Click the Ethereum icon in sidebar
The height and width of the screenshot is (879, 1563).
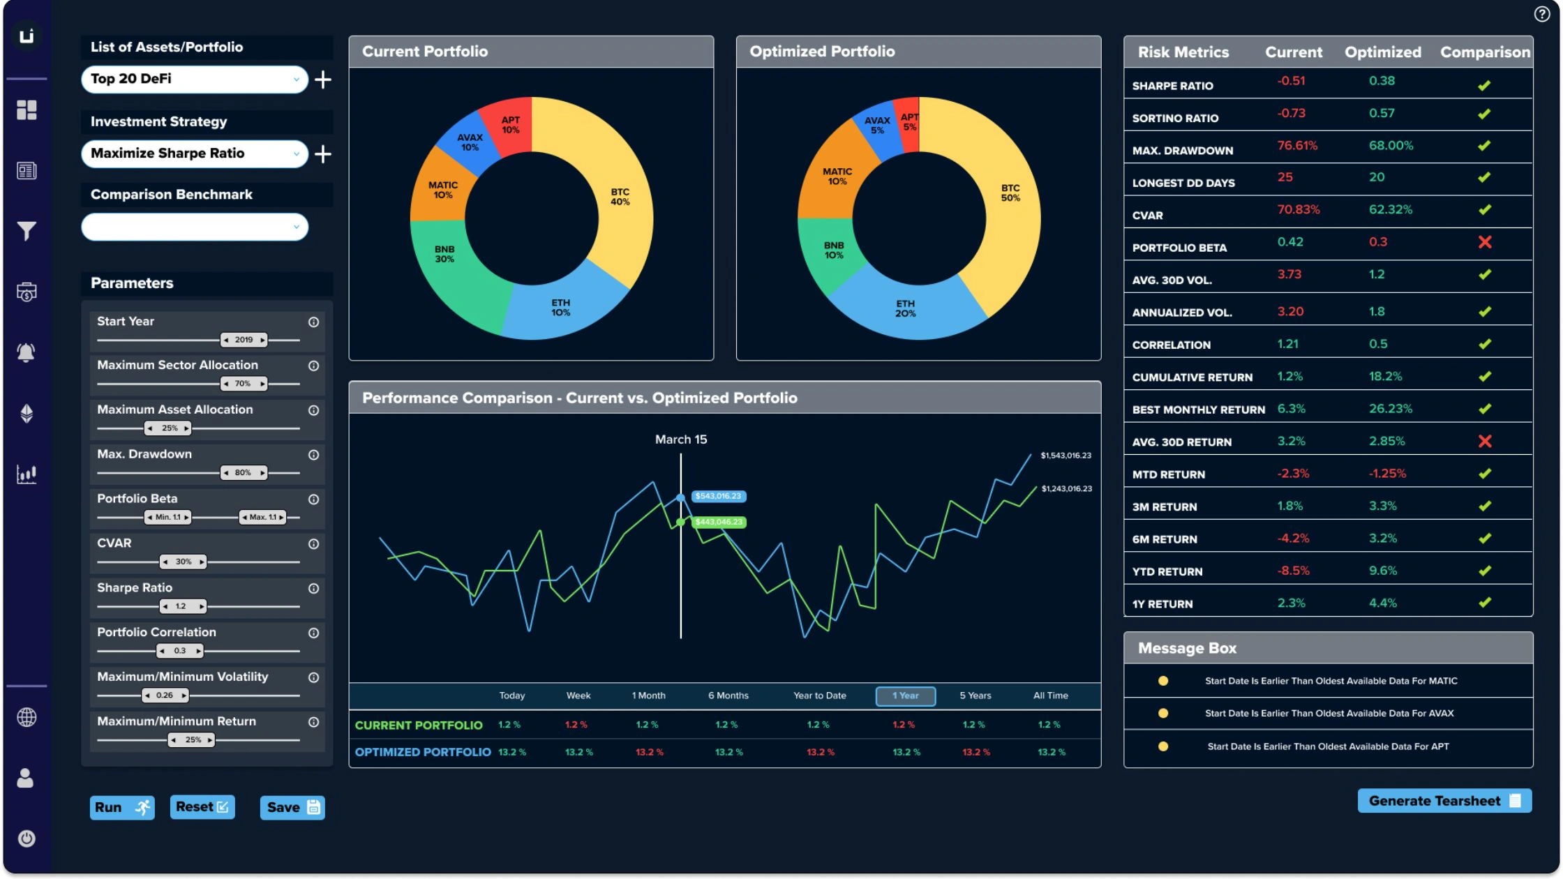pyautogui.click(x=27, y=414)
